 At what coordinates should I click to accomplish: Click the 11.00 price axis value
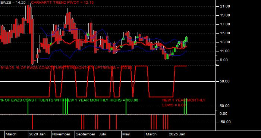tap(225, 51)
